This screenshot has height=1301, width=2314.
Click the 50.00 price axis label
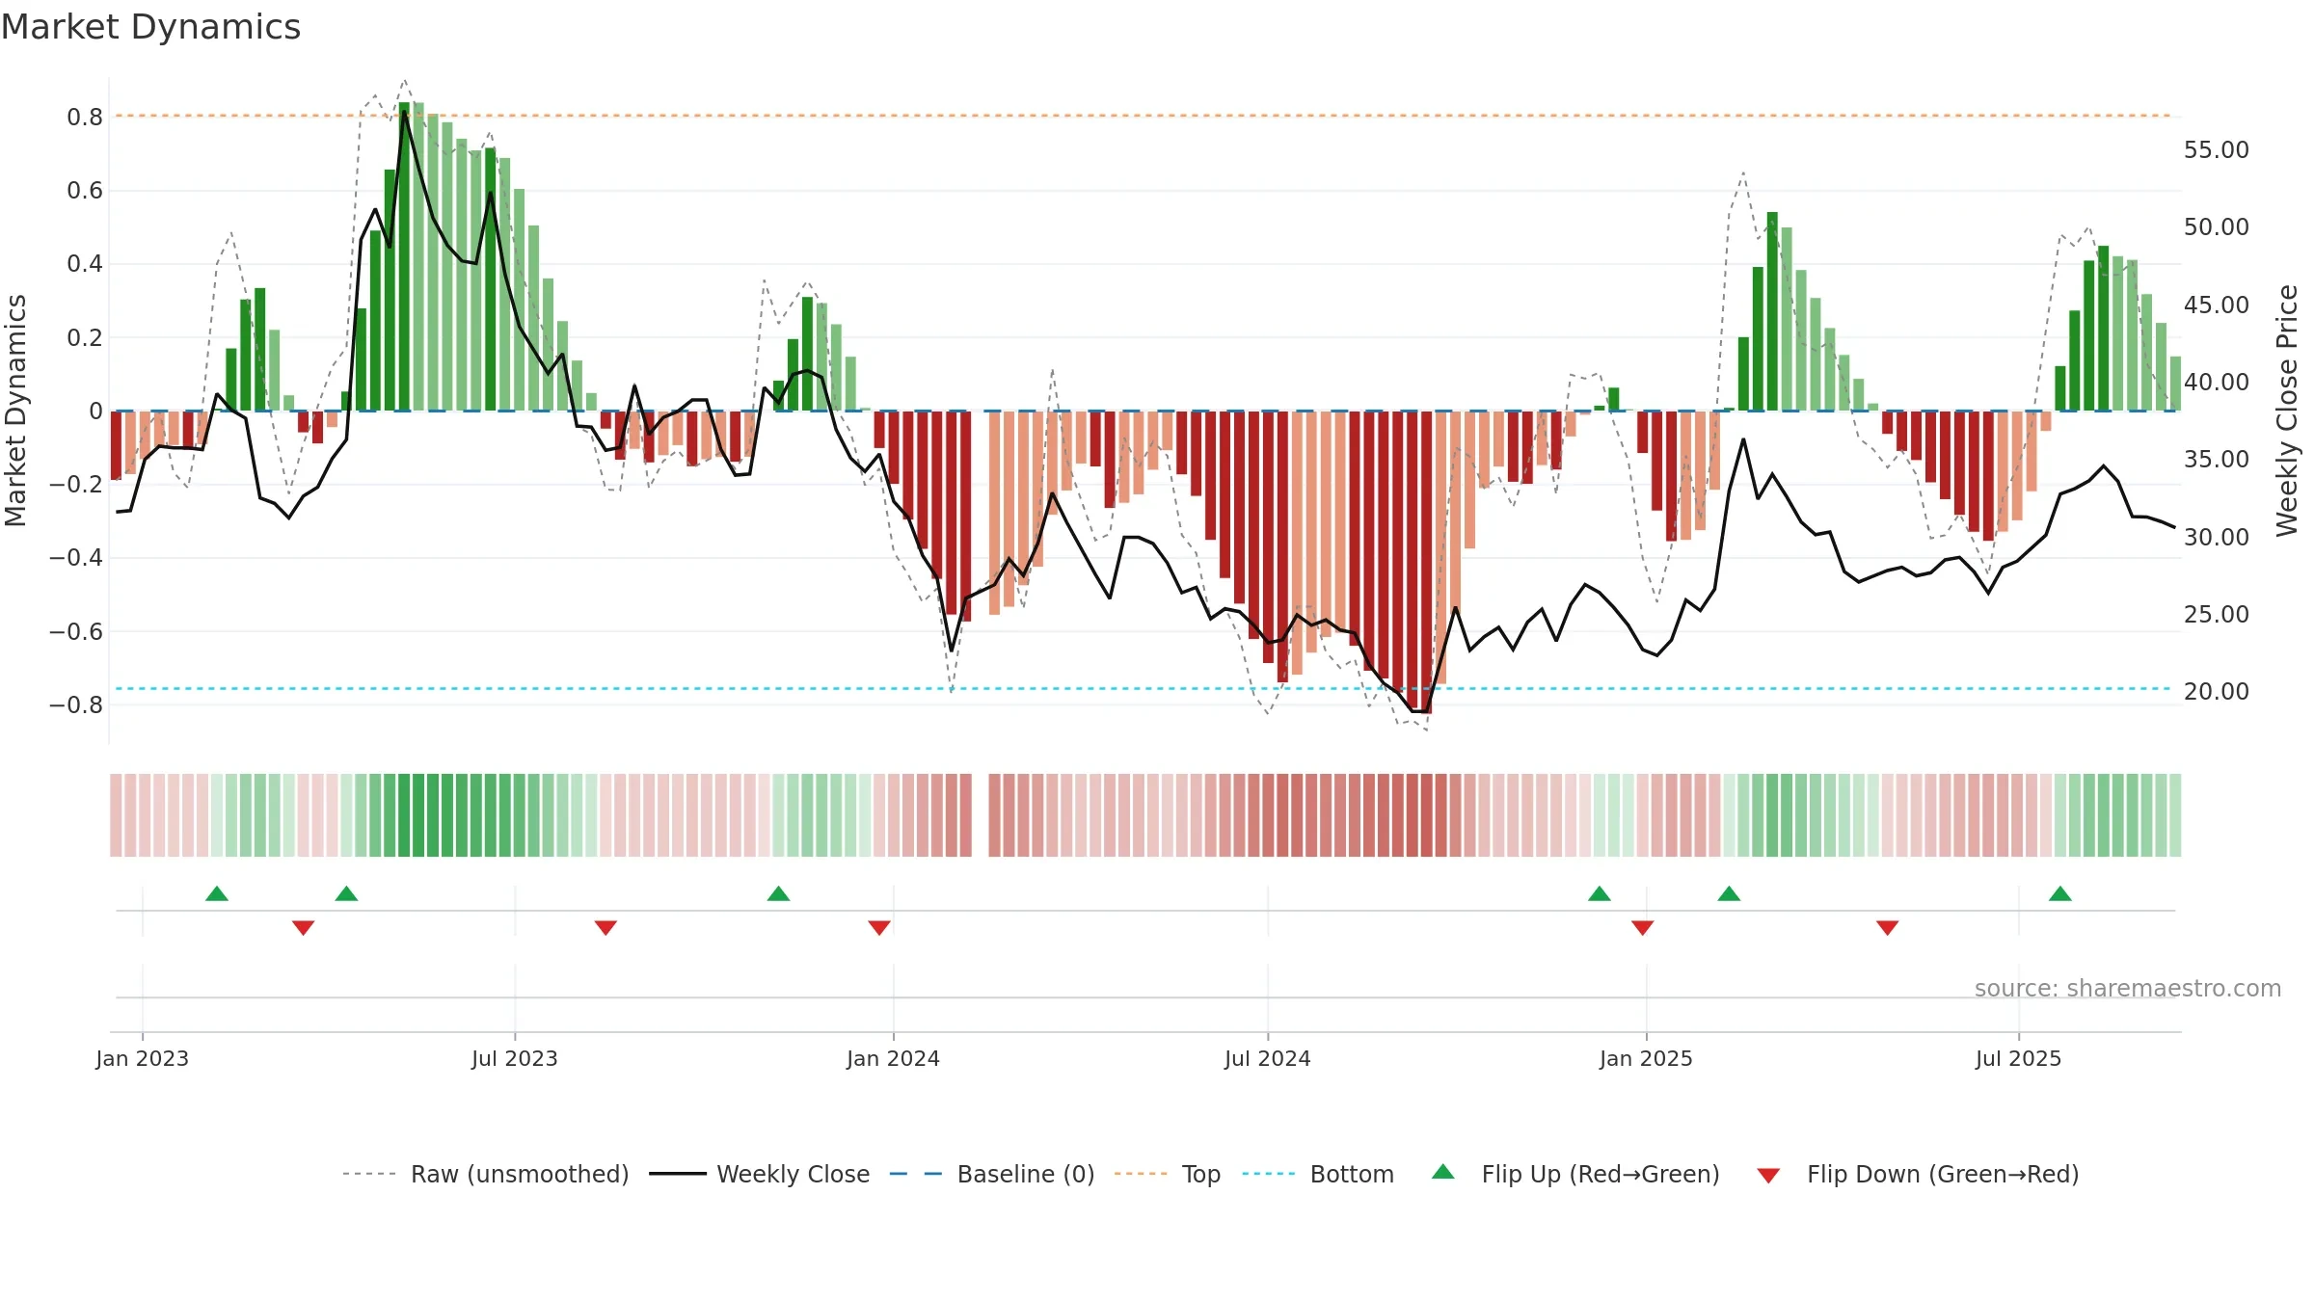tap(2217, 227)
